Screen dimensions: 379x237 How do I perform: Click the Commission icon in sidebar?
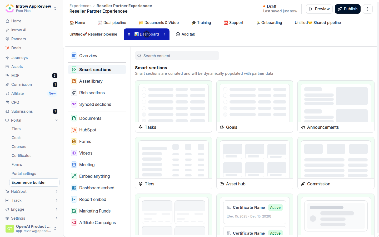click(7, 85)
